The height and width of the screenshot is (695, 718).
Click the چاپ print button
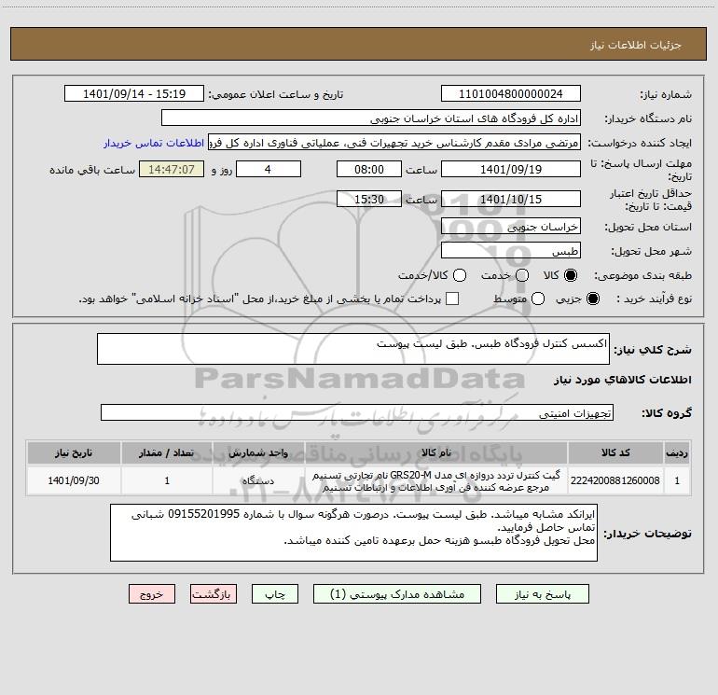coord(275,594)
